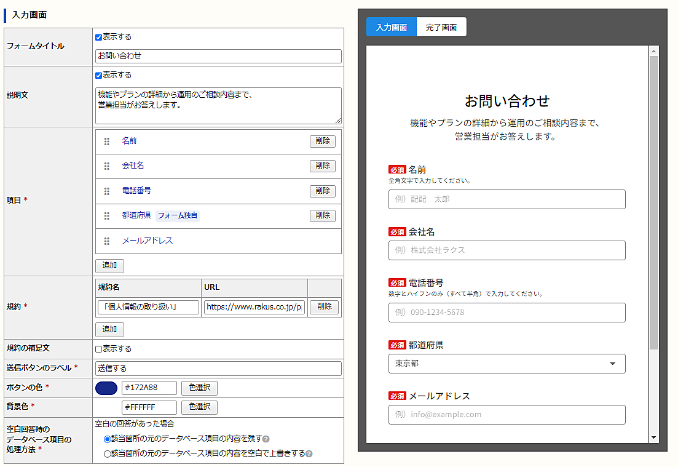Click drag handle icon beside 会社名 item

pos(107,166)
